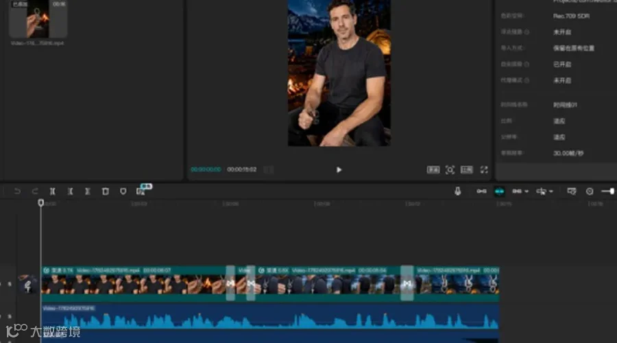Undo the last edit

[17, 191]
